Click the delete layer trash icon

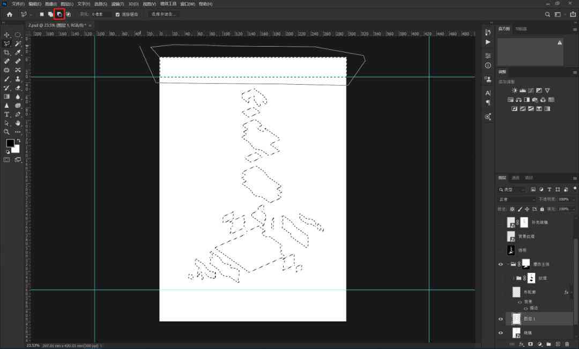pyautogui.click(x=567, y=344)
